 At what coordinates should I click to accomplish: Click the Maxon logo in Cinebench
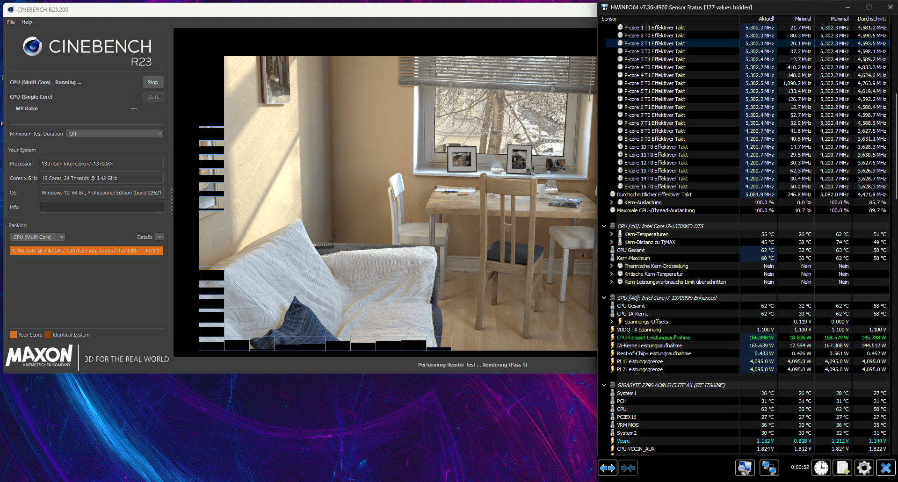(x=39, y=356)
